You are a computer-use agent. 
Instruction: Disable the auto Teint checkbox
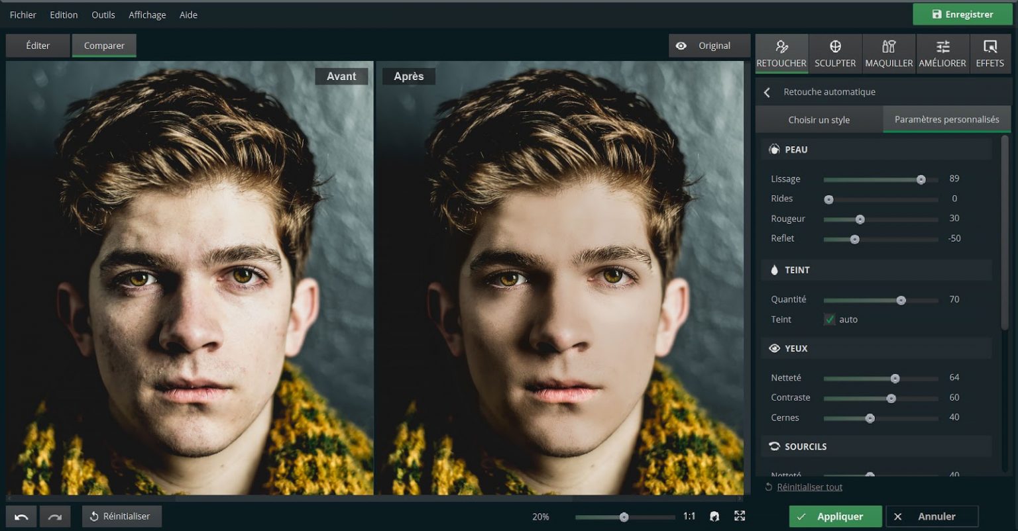830,319
